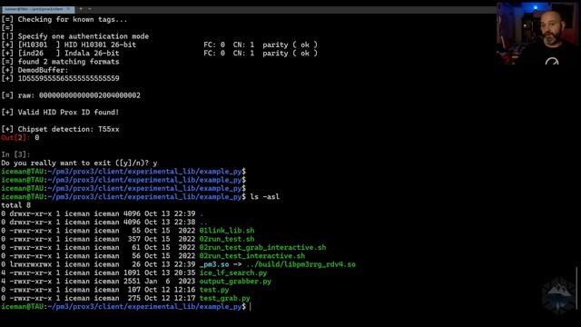581x327 pixels.
Task: Click the 'DemodBuffer:' label line
Action: point(34,70)
